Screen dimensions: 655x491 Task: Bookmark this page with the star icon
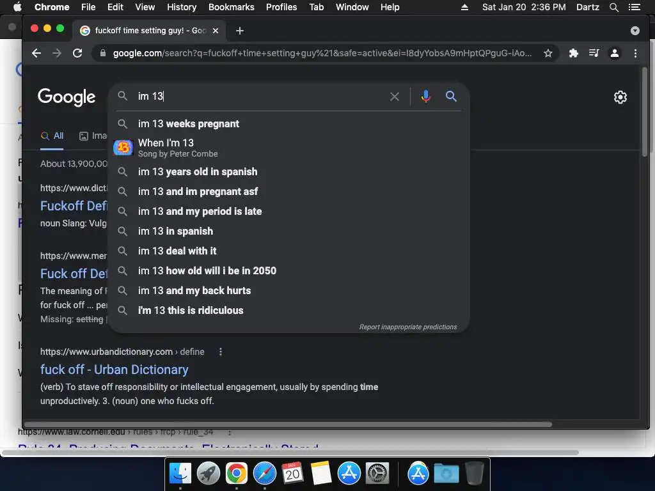tap(548, 53)
